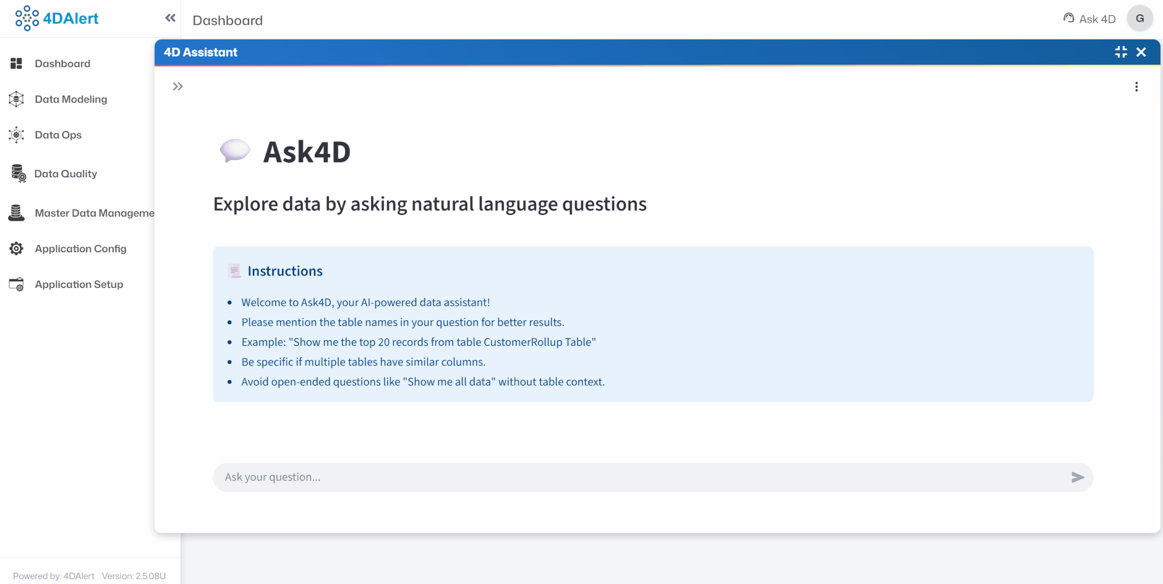Click the Ask 4D link in header
Screen dimensions: 1163x584
point(1097,19)
